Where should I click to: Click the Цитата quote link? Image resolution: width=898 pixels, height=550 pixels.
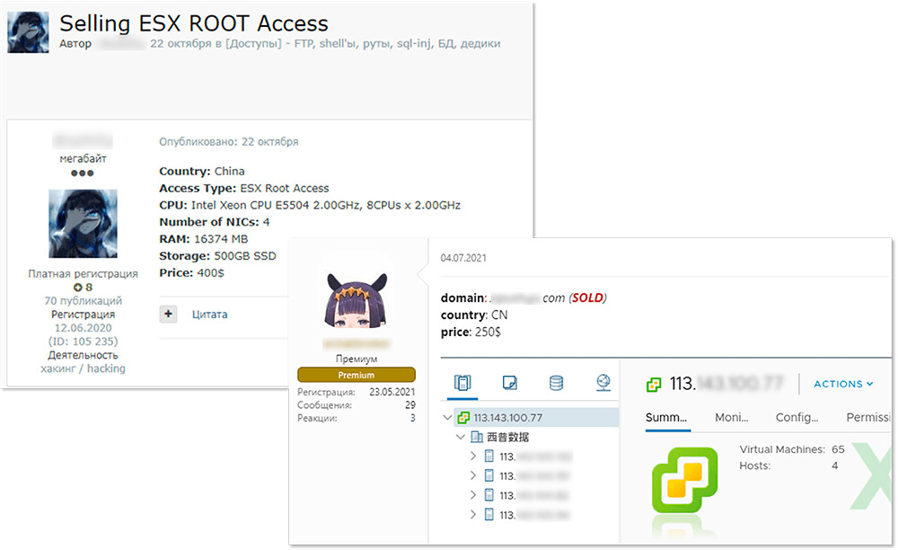[x=209, y=315]
